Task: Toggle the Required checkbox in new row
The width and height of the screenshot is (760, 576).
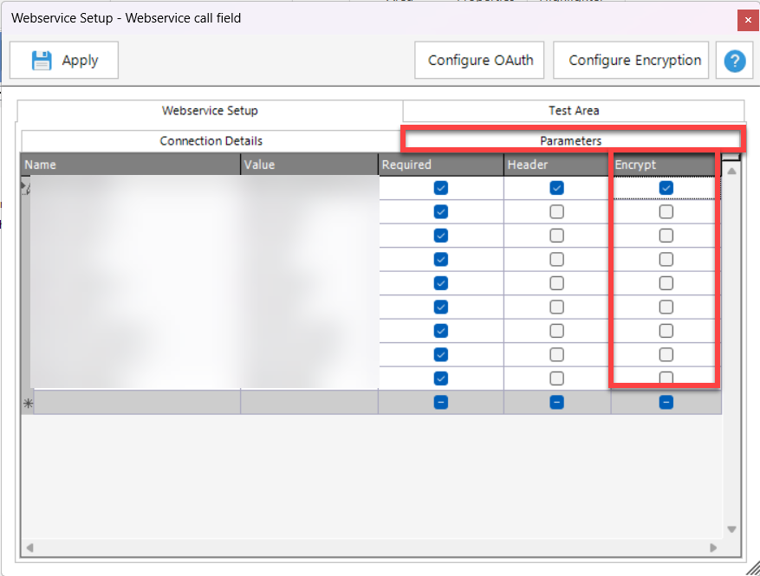Action: [x=441, y=402]
